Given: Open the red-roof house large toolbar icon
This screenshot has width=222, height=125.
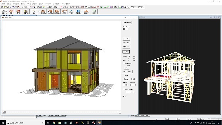Looking at the screenshot, I should (11, 11).
